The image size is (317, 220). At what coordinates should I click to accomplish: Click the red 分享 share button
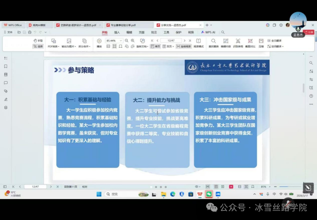tap(309, 32)
